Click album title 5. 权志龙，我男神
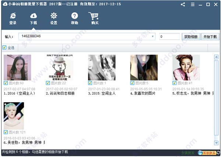The image size is (221, 157). (193, 93)
